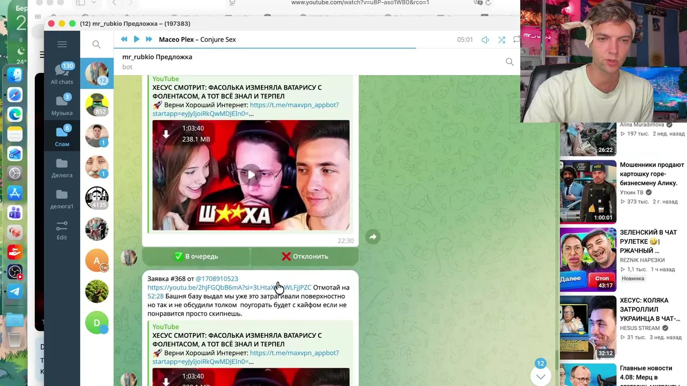
Task: Open YouTube video ЗЕЛЕНСКИЙ В ЧАТ РУЛЕТКЕ
Action: coord(649,242)
